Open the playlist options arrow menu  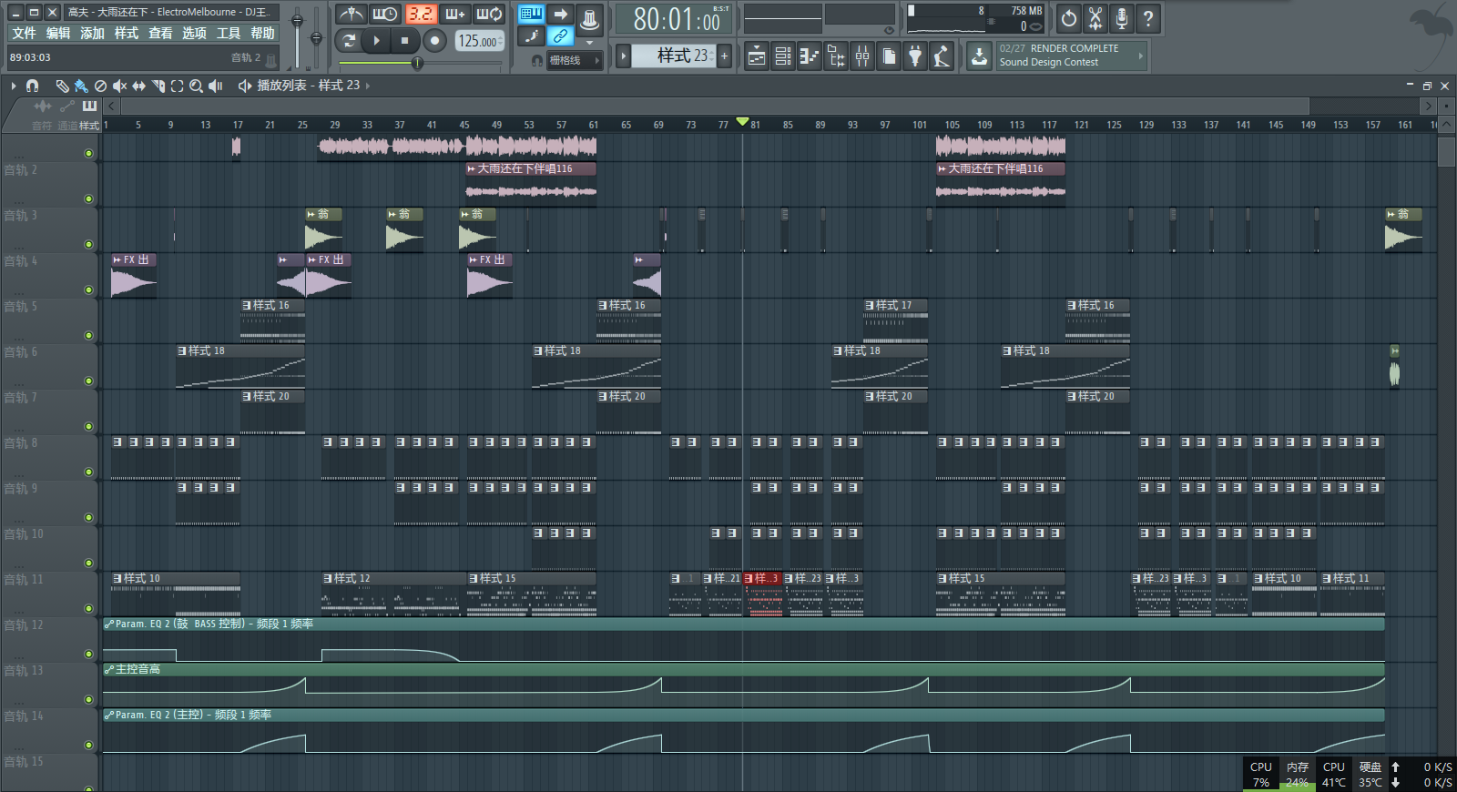tap(14, 86)
